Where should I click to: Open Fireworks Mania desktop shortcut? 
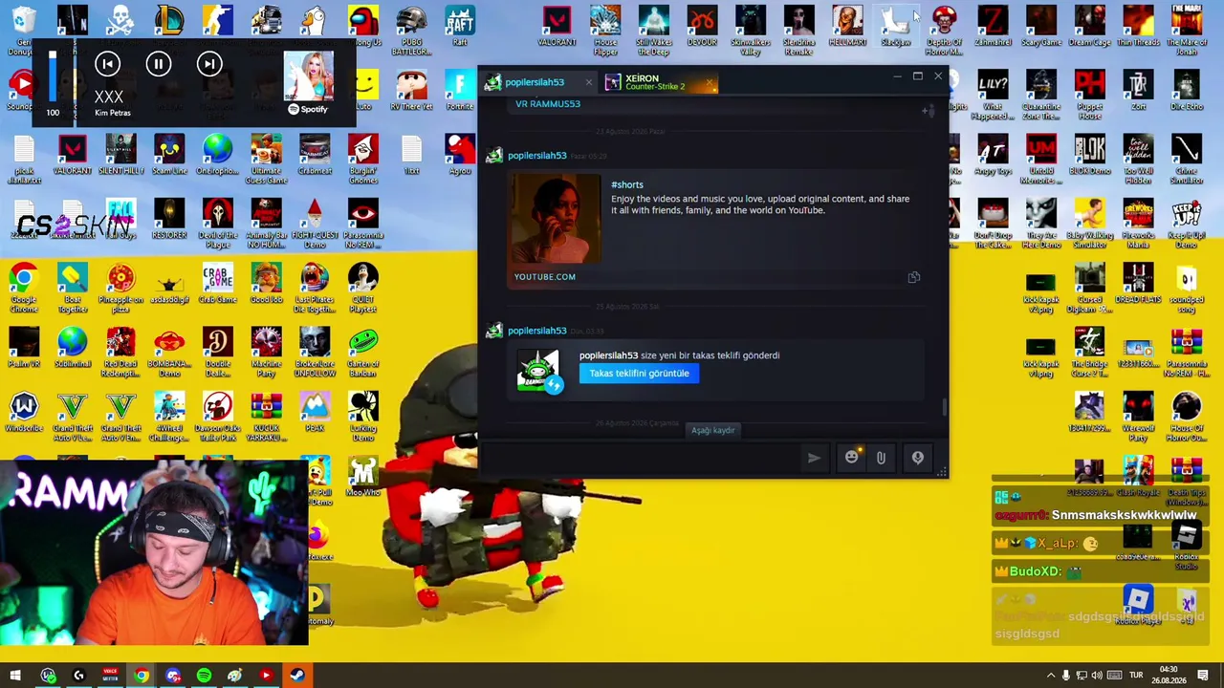(1138, 224)
